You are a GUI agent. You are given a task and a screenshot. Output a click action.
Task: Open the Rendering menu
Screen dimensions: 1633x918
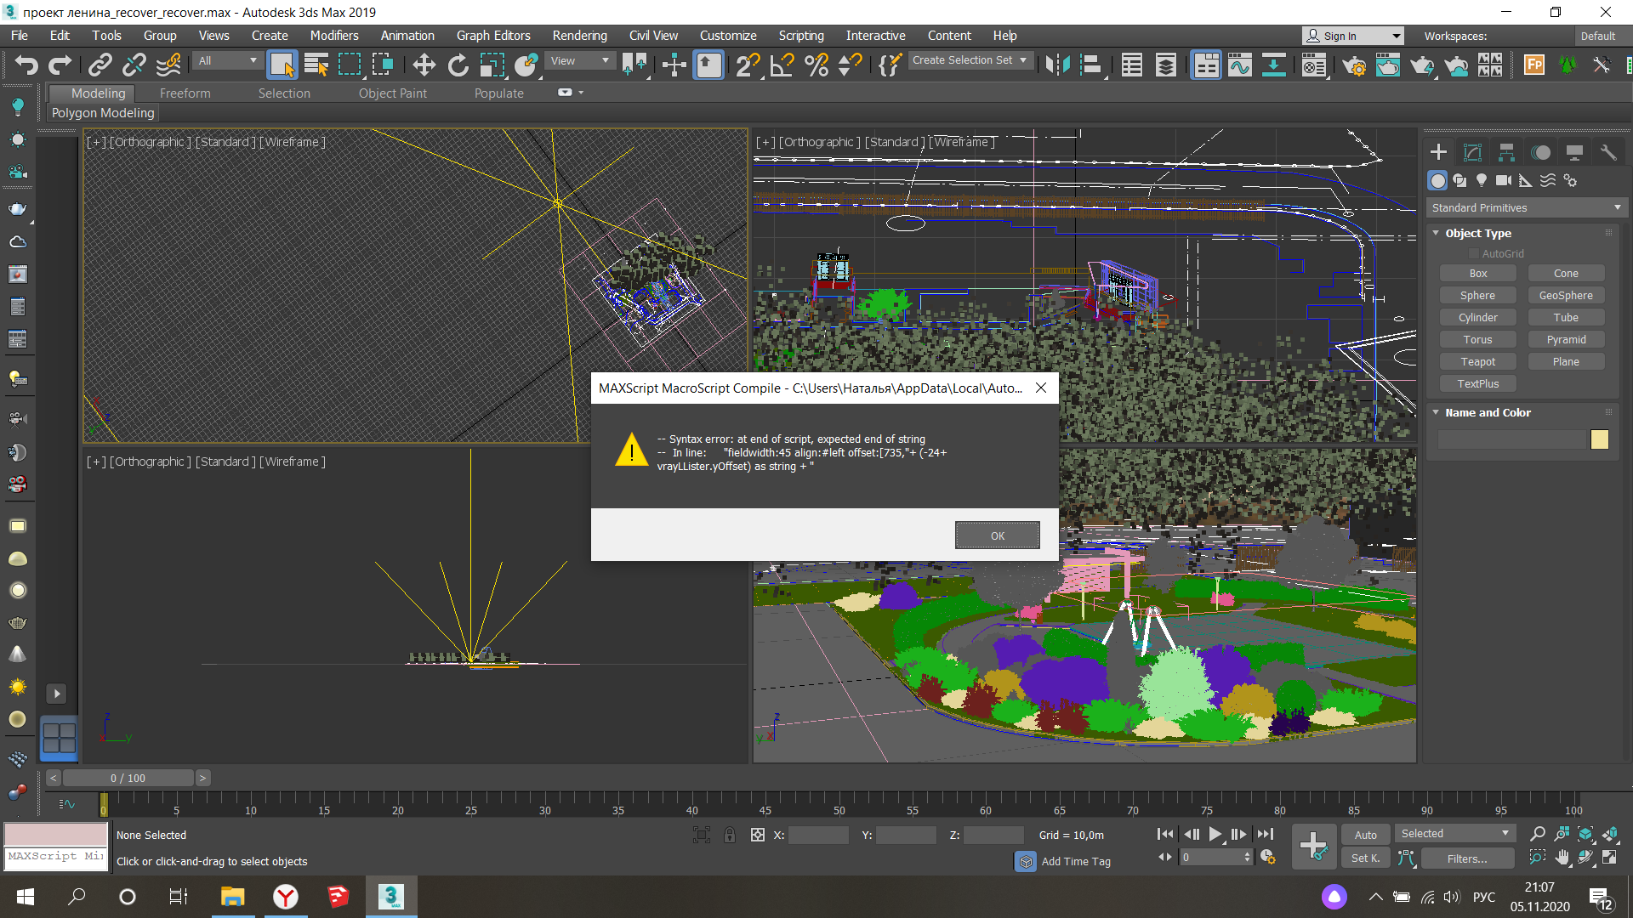tap(579, 36)
